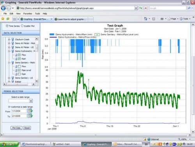Click the browser Forward button
This screenshot has height=147, width=195.
point(9,8)
